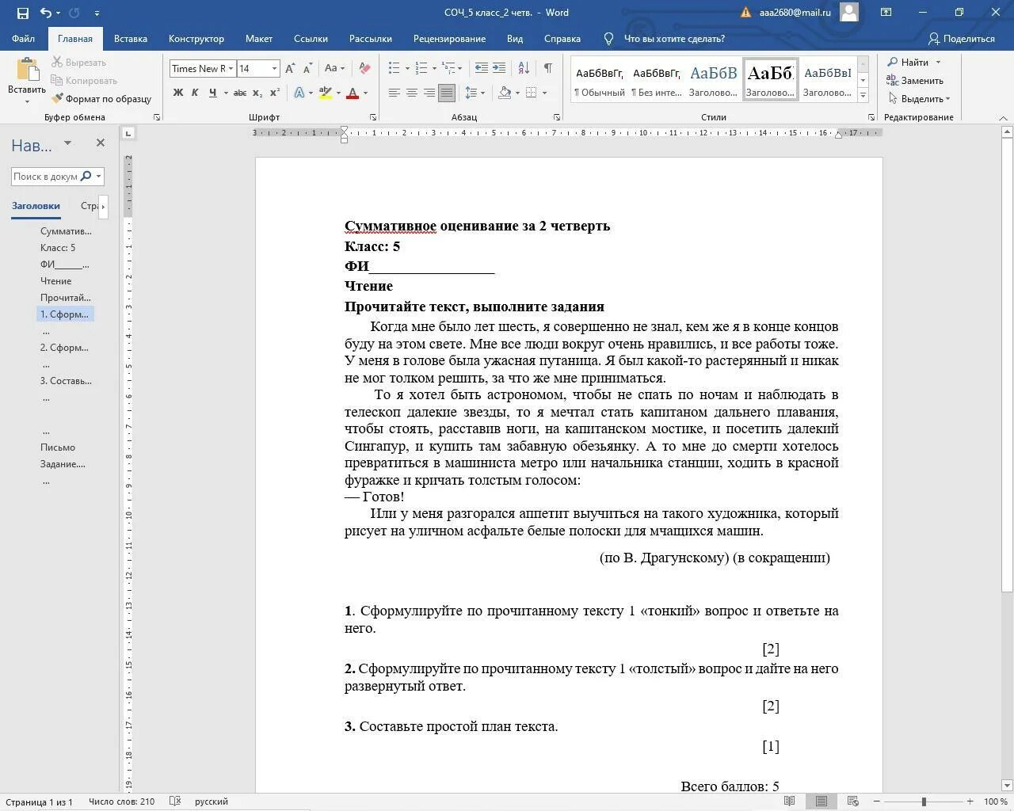Screen dimensions: 1014x811
Task: Center align text
Action: (411, 93)
